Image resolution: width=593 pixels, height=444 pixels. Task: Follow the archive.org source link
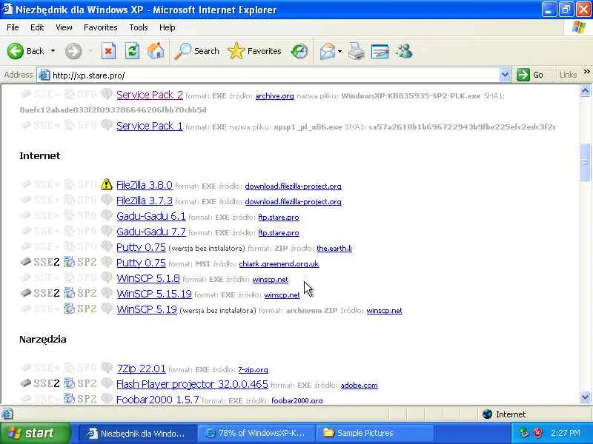point(274,96)
